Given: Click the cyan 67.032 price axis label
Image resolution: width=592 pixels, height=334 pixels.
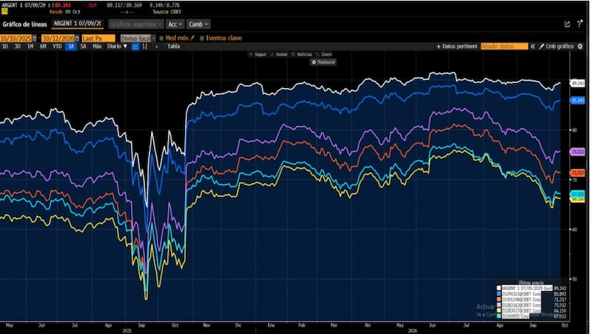Looking at the screenshot, I should pos(577,194).
